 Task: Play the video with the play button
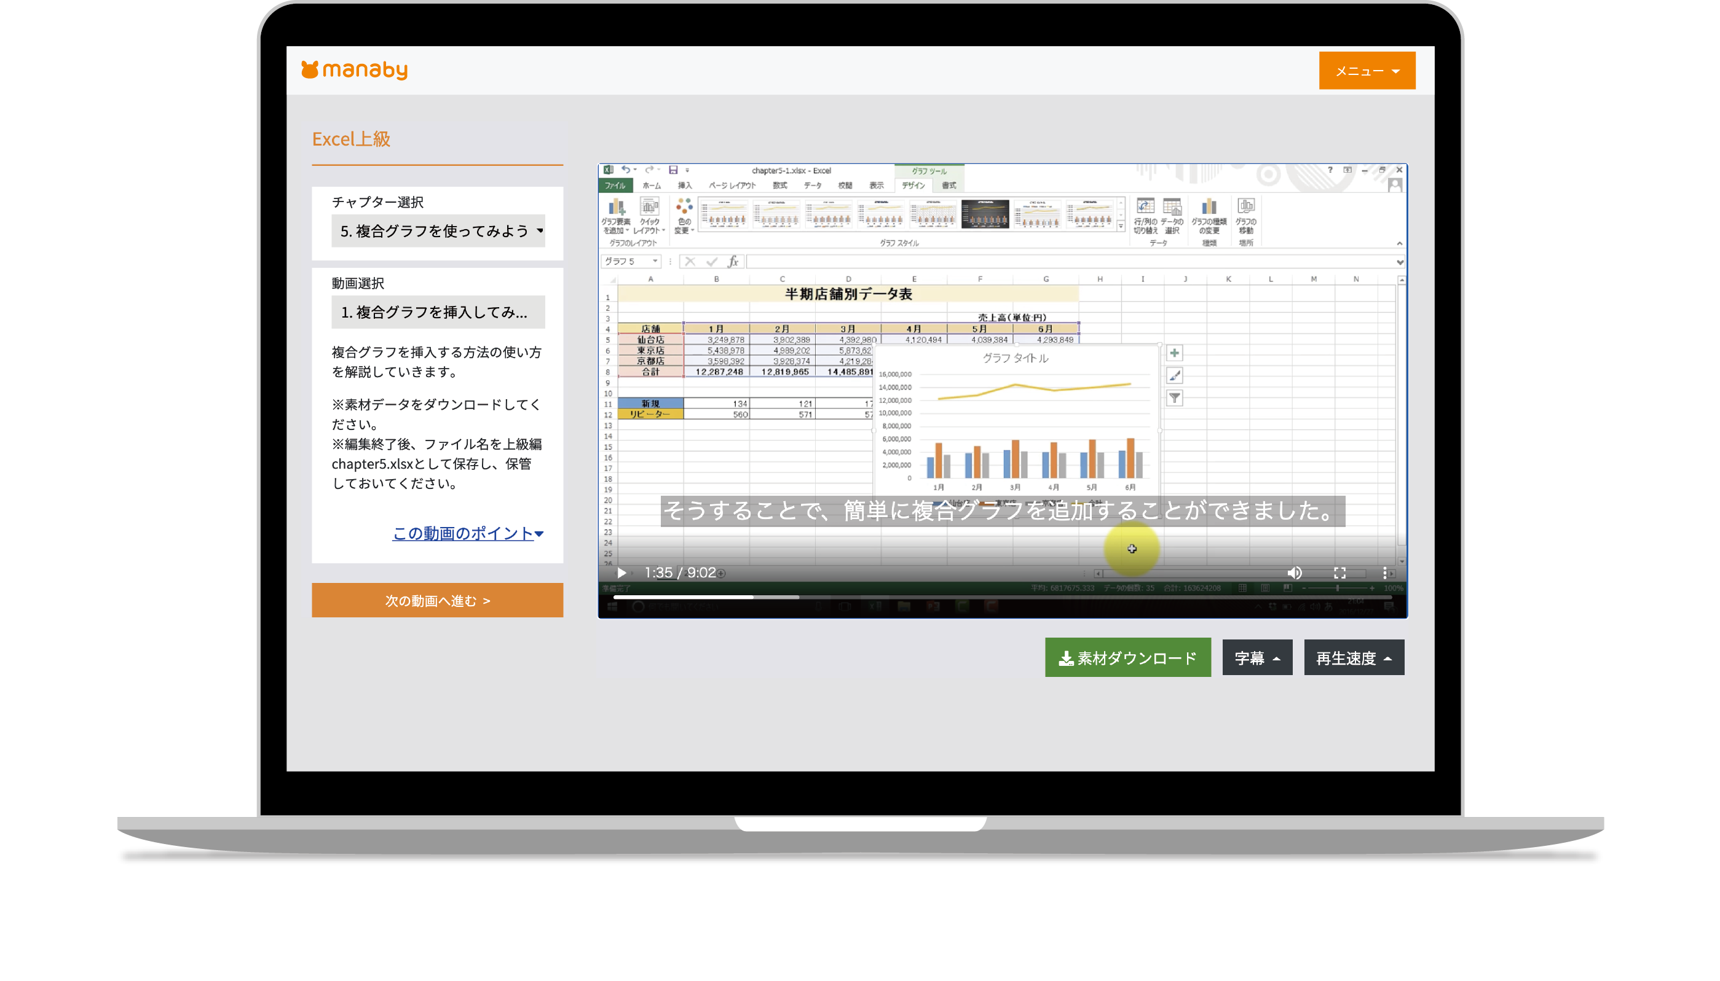(621, 573)
